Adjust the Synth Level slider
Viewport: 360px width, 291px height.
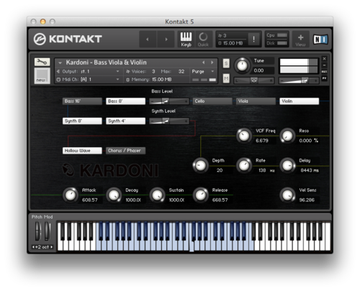[169, 121]
